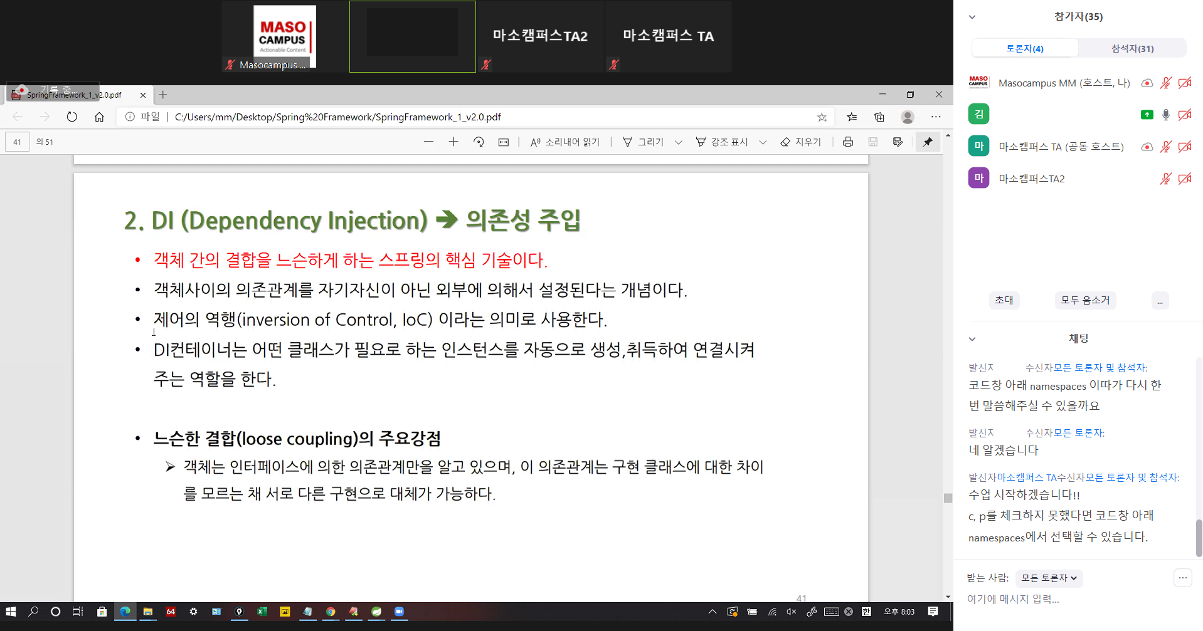1203x631 pixels.
Task: Toggle microphone for Masocampus MM host
Action: pos(1165,83)
